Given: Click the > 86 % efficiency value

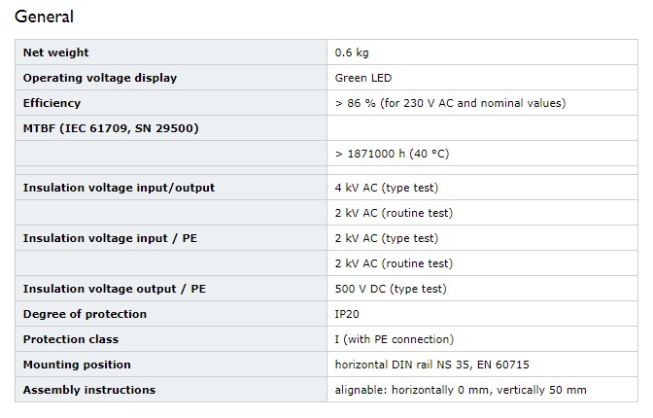Looking at the screenshot, I should click(x=450, y=103).
